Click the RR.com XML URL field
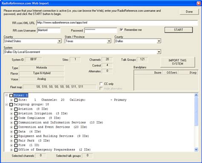 117,23
